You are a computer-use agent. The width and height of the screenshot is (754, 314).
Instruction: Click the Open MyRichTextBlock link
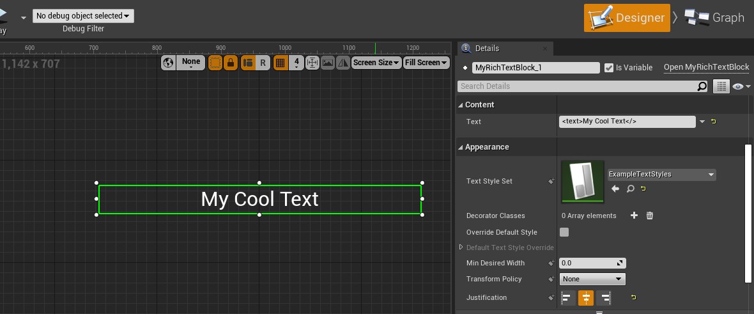[706, 67]
